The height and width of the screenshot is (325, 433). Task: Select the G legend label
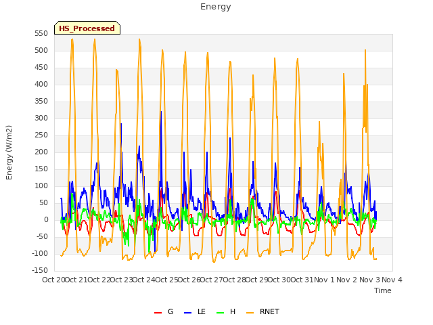[x=170, y=311]
